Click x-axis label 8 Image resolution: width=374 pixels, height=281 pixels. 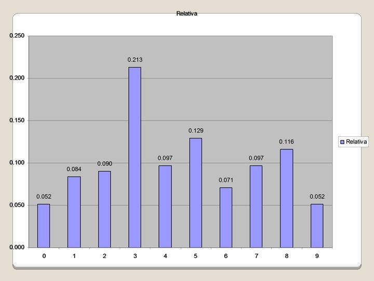click(287, 256)
